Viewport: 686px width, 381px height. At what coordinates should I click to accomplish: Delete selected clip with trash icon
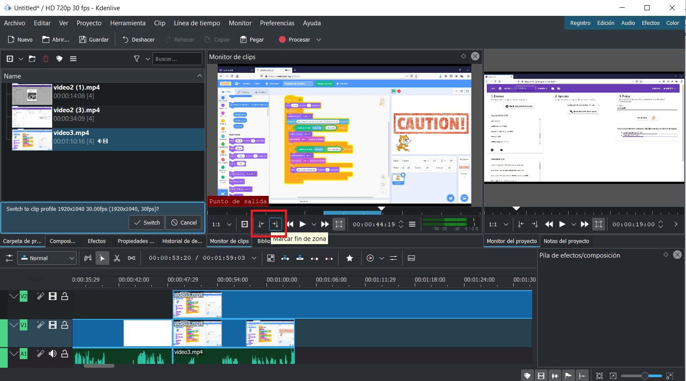[x=46, y=59]
